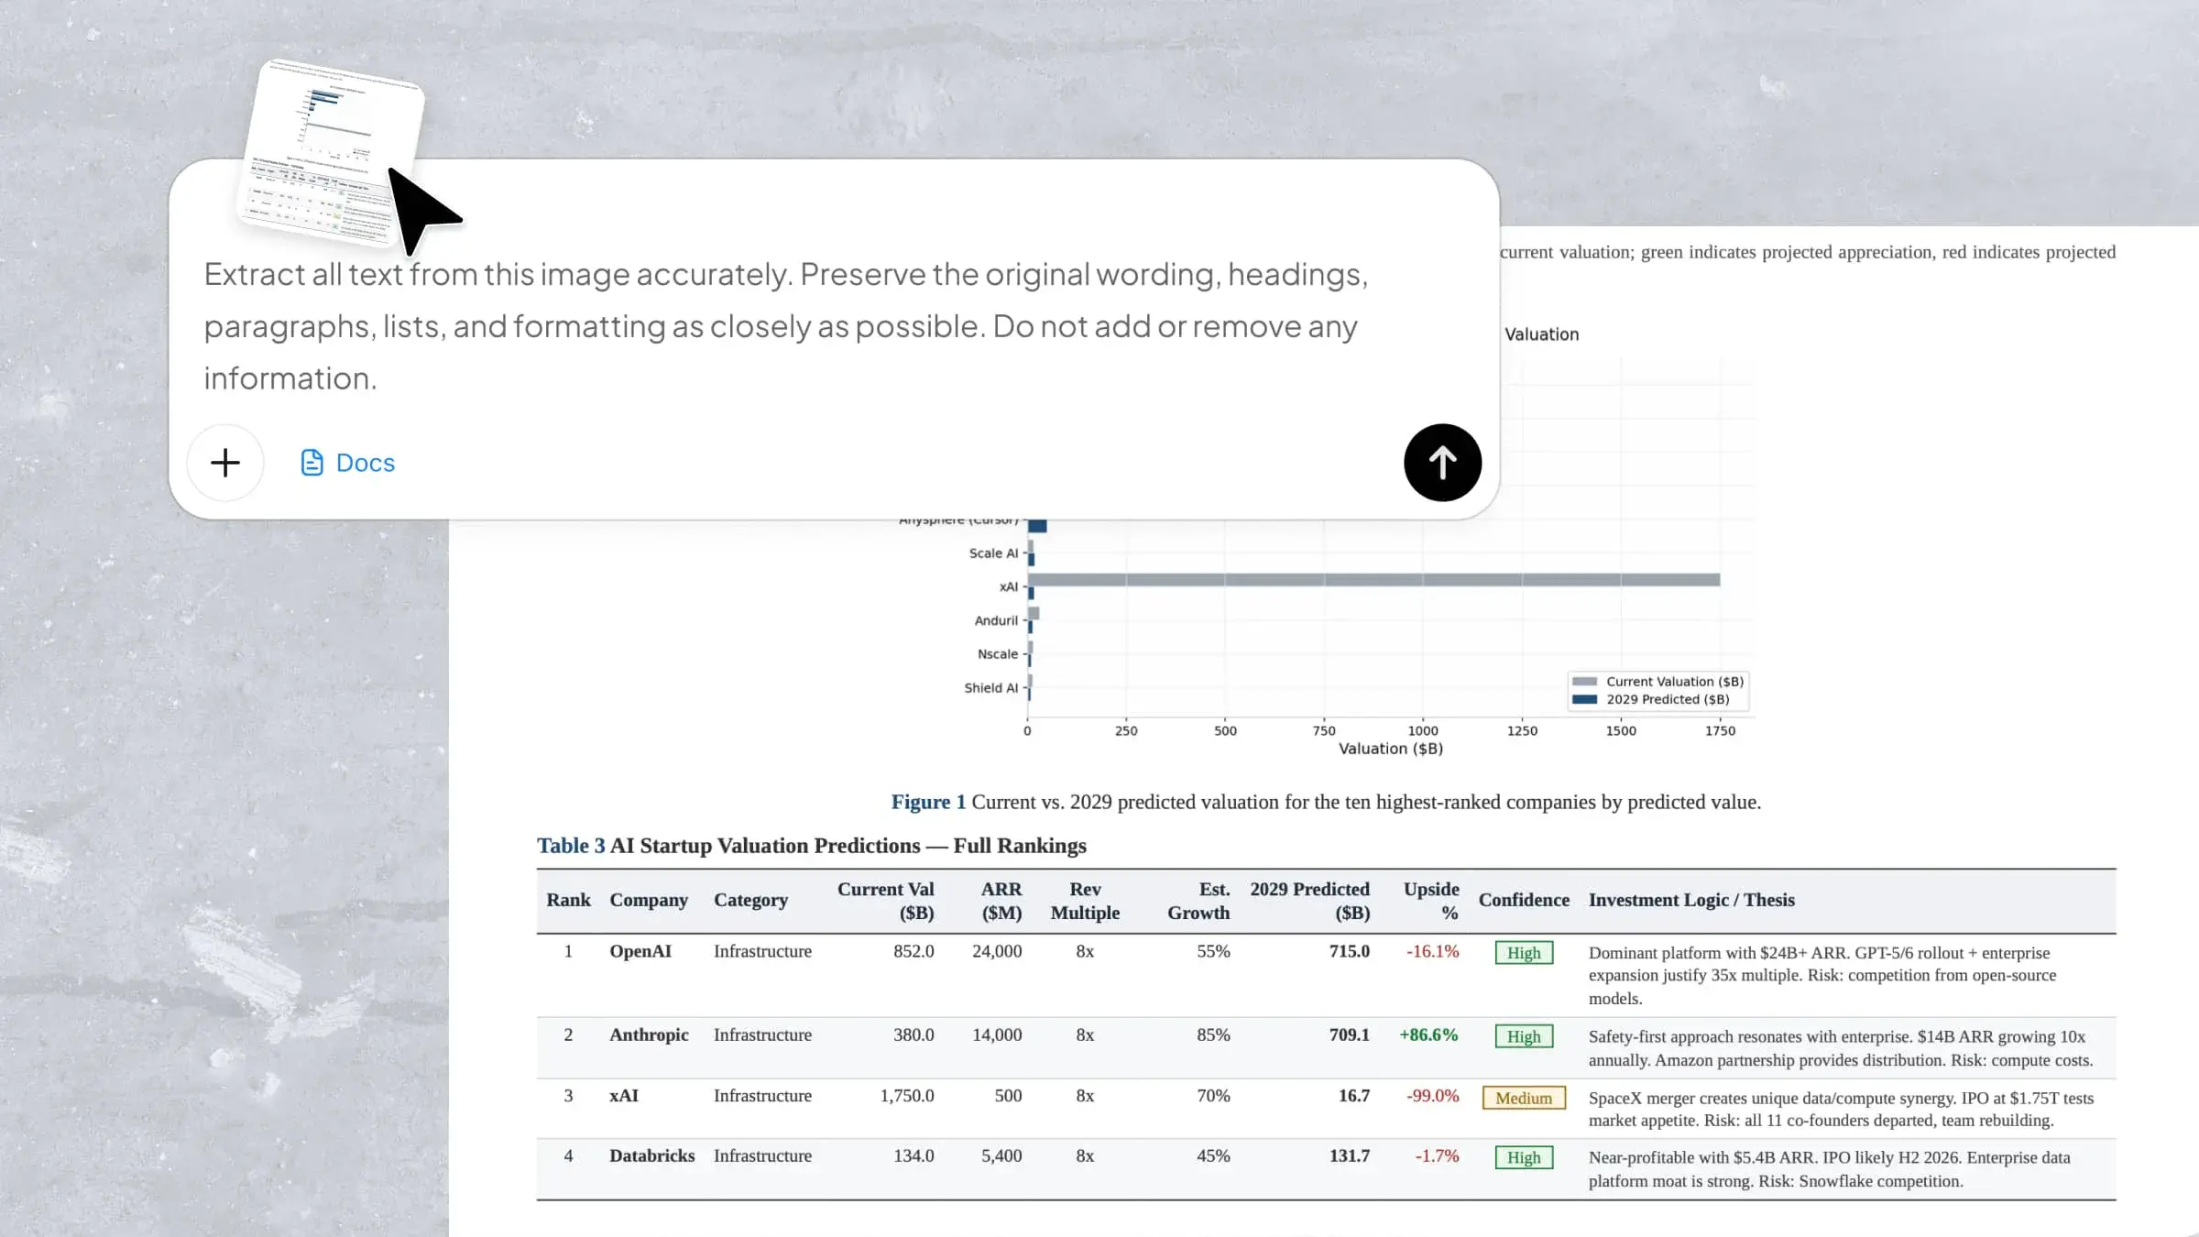Image resolution: width=2199 pixels, height=1237 pixels.
Task: Click the -99.0% upside value
Action: click(1432, 1096)
